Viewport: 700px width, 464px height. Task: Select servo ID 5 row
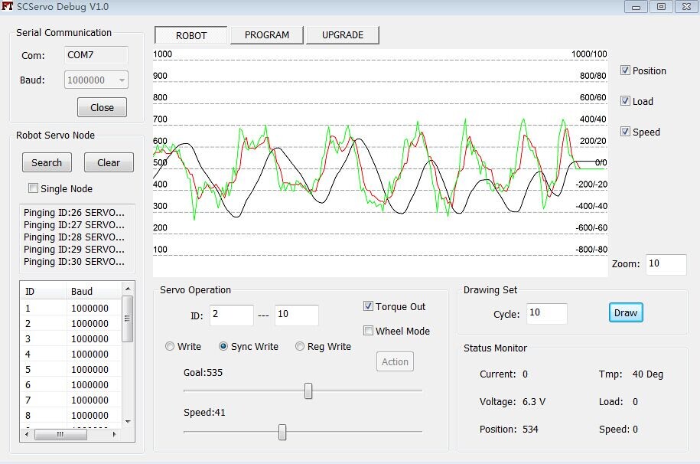click(x=70, y=369)
